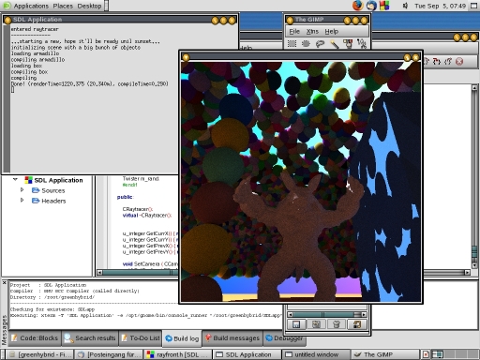Click the window icon beside the panel clock
The image size is (480, 360).
click(x=473, y=6)
